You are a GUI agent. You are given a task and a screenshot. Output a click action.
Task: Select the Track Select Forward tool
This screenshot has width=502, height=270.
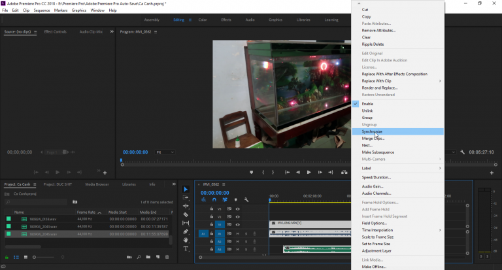click(x=186, y=197)
